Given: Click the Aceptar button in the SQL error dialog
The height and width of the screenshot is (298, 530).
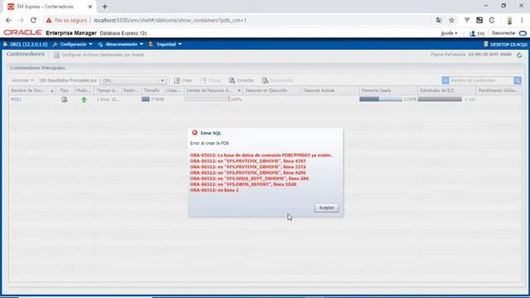Looking at the screenshot, I should (326, 208).
